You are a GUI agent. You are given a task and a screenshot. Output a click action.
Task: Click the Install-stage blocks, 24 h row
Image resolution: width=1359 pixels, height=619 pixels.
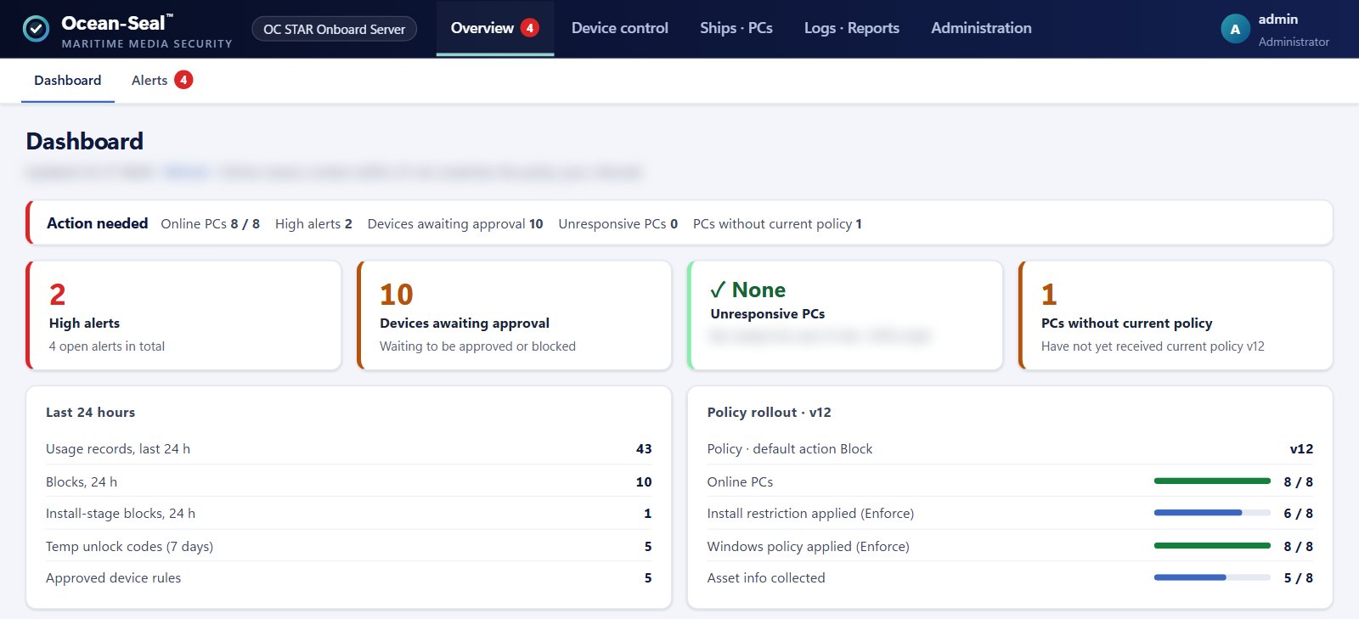pyautogui.click(x=349, y=514)
